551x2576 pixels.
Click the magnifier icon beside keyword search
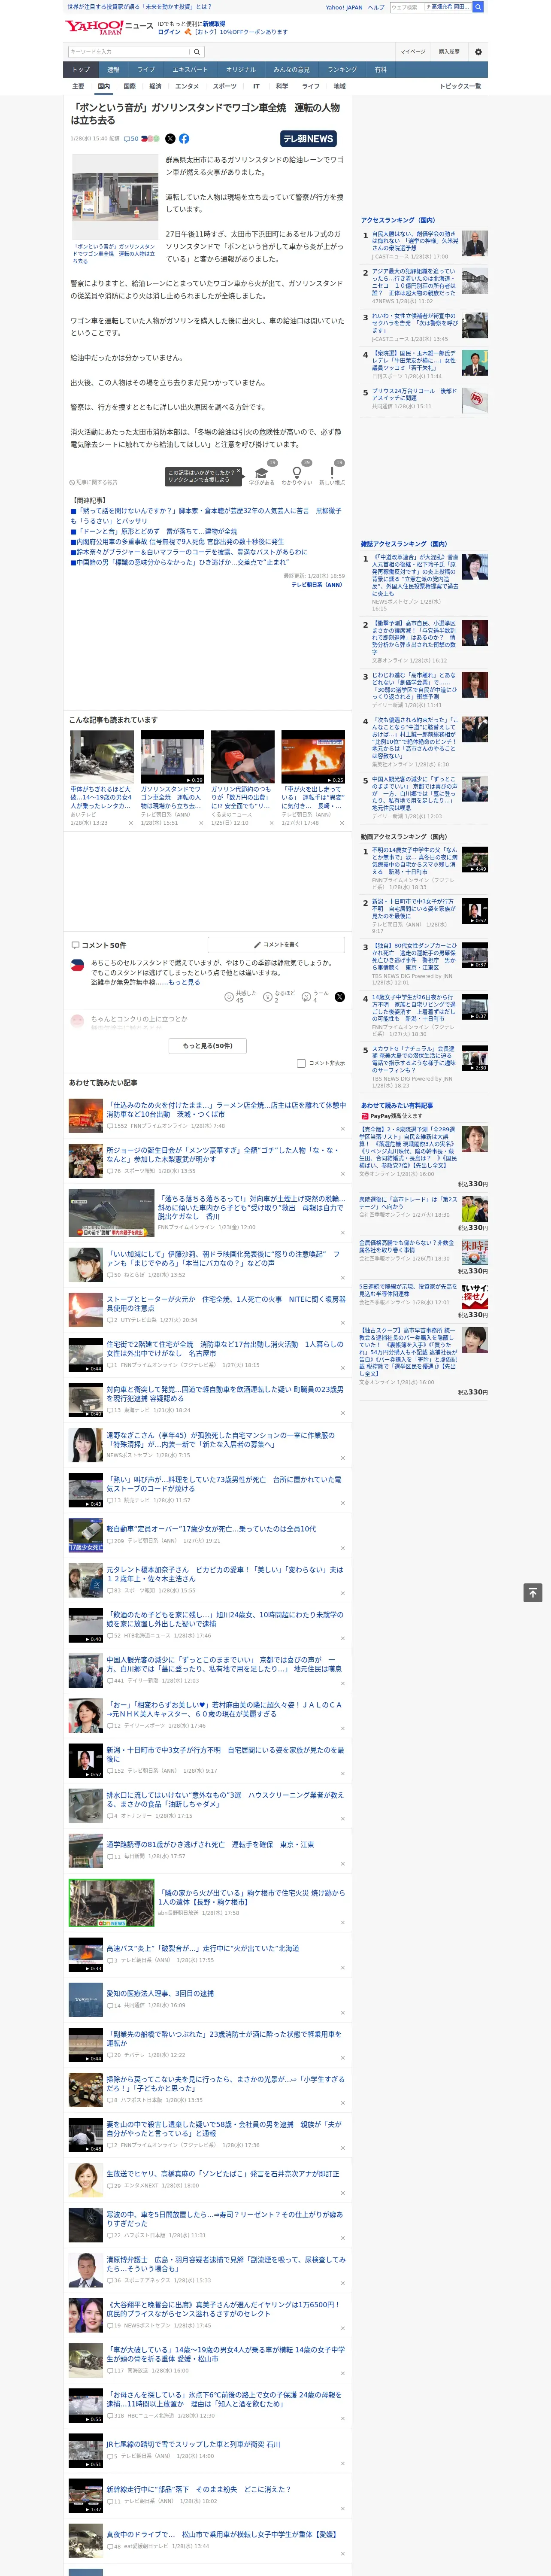197,52
